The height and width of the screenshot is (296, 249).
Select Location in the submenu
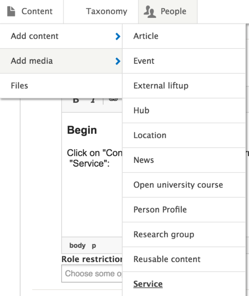click(150, 135)
